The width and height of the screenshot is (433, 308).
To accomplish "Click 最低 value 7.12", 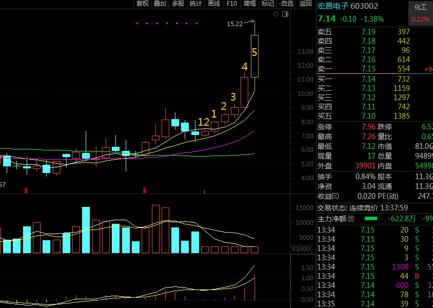I will tap(368, 146).
